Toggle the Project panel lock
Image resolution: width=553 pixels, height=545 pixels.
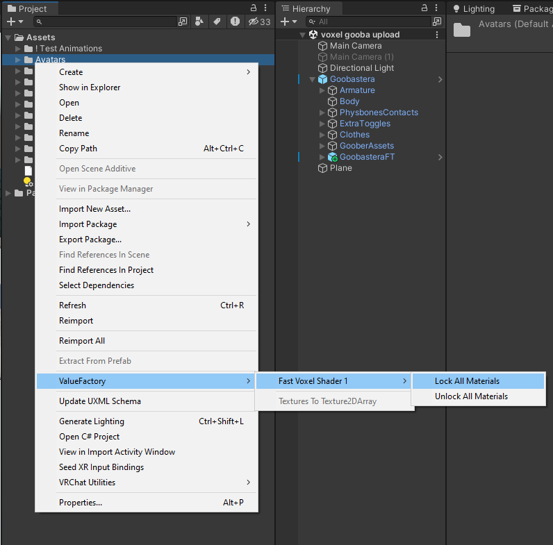(x=251, y=8)
